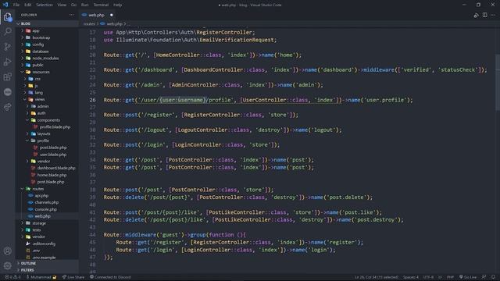
Task: Click the Go Live status bar button
Action: [467, 277]
